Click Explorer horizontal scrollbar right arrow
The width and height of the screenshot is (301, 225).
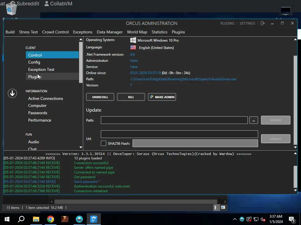click(x=225, y=202)
